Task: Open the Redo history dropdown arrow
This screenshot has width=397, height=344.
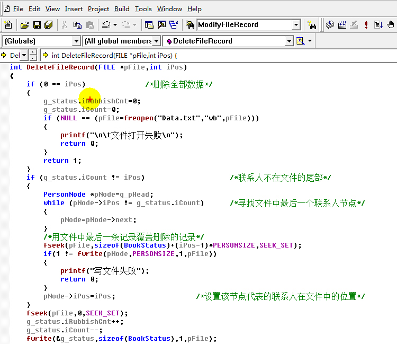Action: pyautogui.click(x=134, y=25)
